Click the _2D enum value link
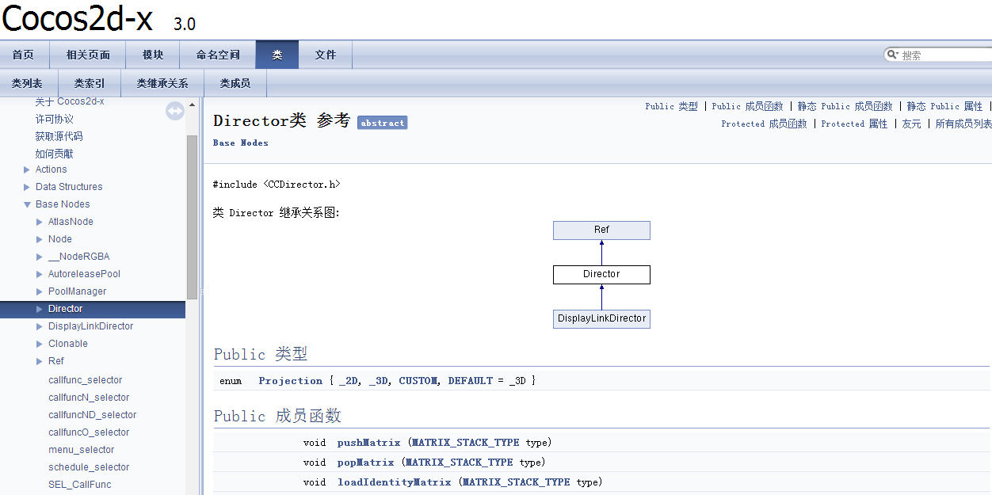 click(349, 381)
